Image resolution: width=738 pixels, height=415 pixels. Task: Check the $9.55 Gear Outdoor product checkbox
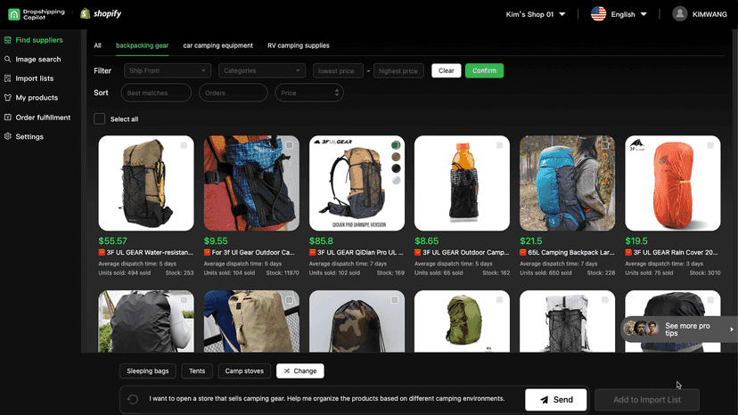290,145
